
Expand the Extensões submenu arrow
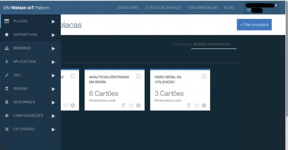coord(53,129)
